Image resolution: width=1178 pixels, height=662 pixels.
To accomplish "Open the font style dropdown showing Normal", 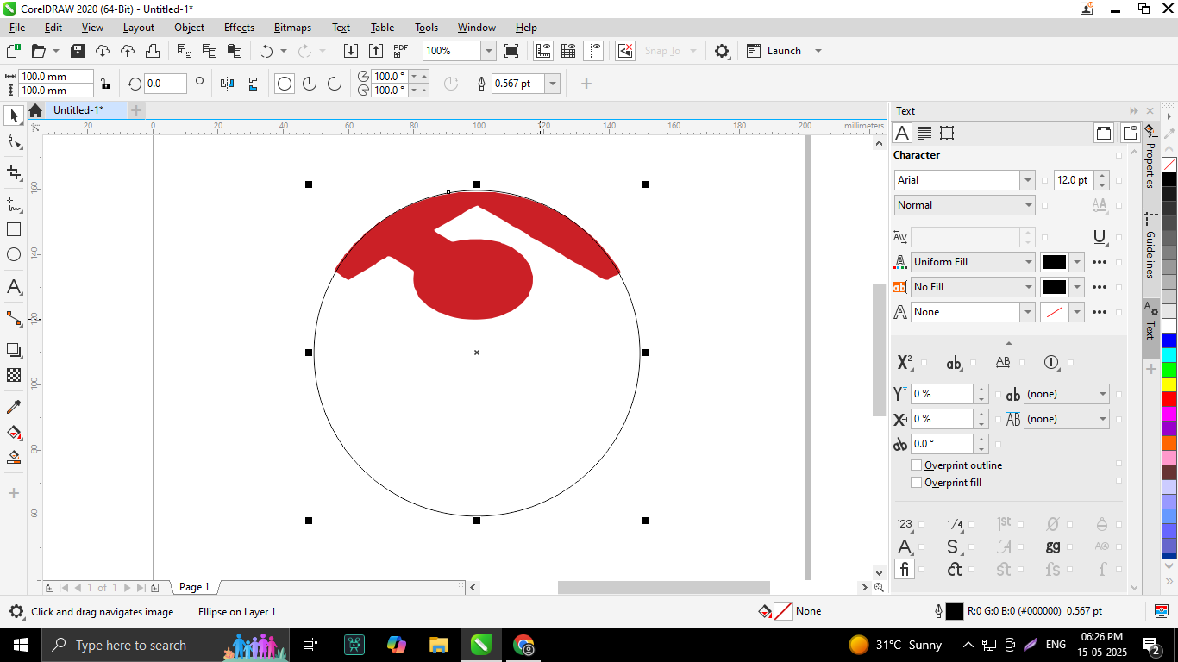I will pyautogui.click(x=1029, y=205).
